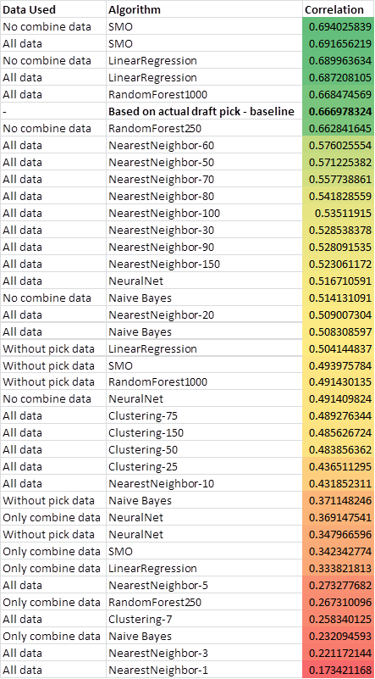
Task: Click the red 0.173421168 correlation cell
Action: pos(339,670)
